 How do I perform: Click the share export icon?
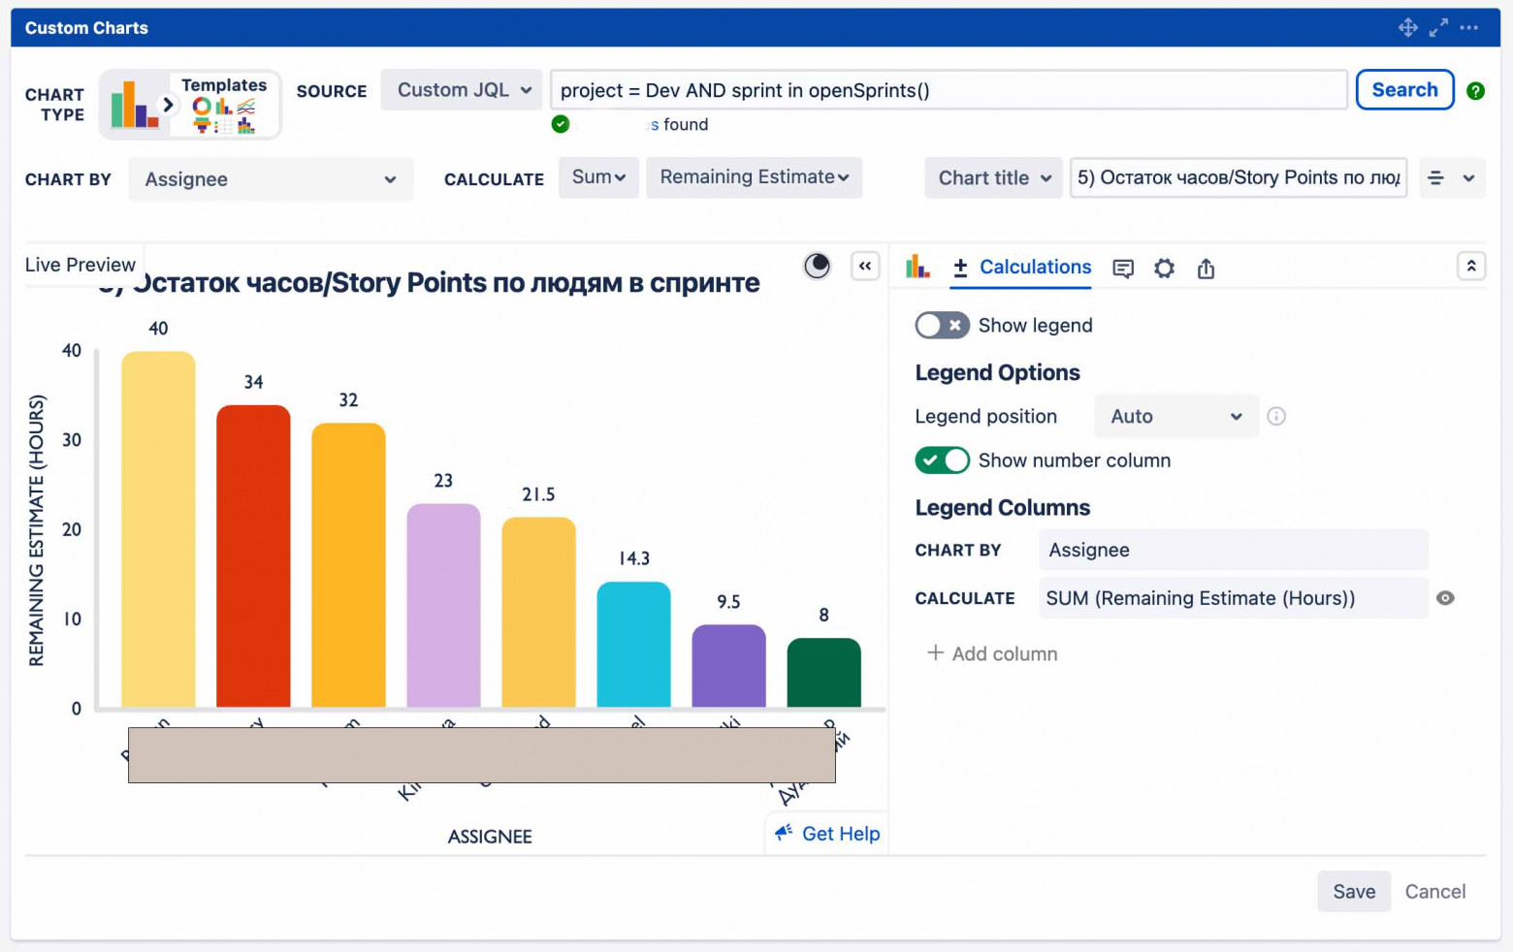pos(1206,269)
